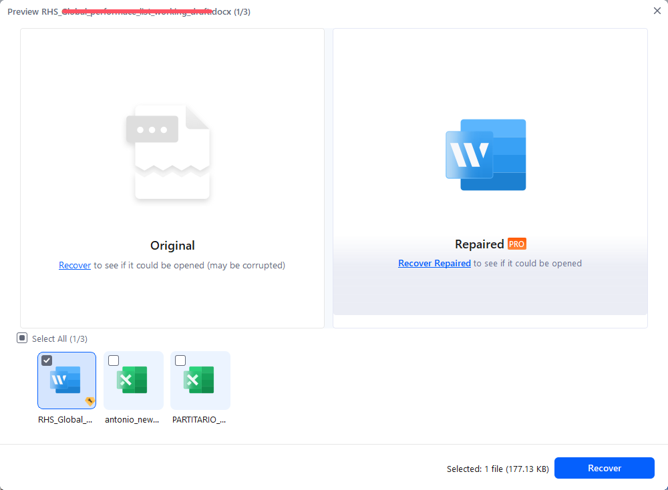The image size is (668, 490).
Task: Uncheck the RHS_Global file checkbox
Action: pyautogui.click(x=47, y=360)
